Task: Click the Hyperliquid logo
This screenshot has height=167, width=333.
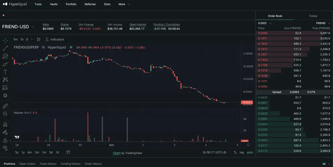Action: point(15,4)
